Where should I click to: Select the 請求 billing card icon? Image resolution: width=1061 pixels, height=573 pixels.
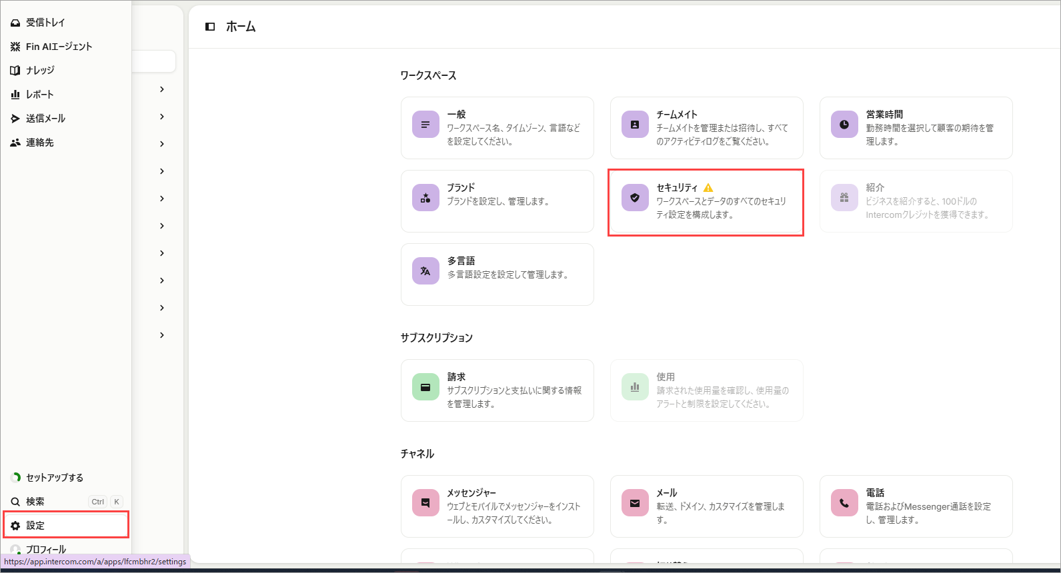[x=425, y=387]
